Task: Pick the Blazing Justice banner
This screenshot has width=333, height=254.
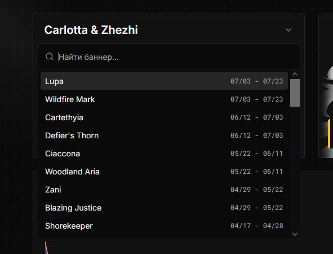Action: (x=164, y=208)
